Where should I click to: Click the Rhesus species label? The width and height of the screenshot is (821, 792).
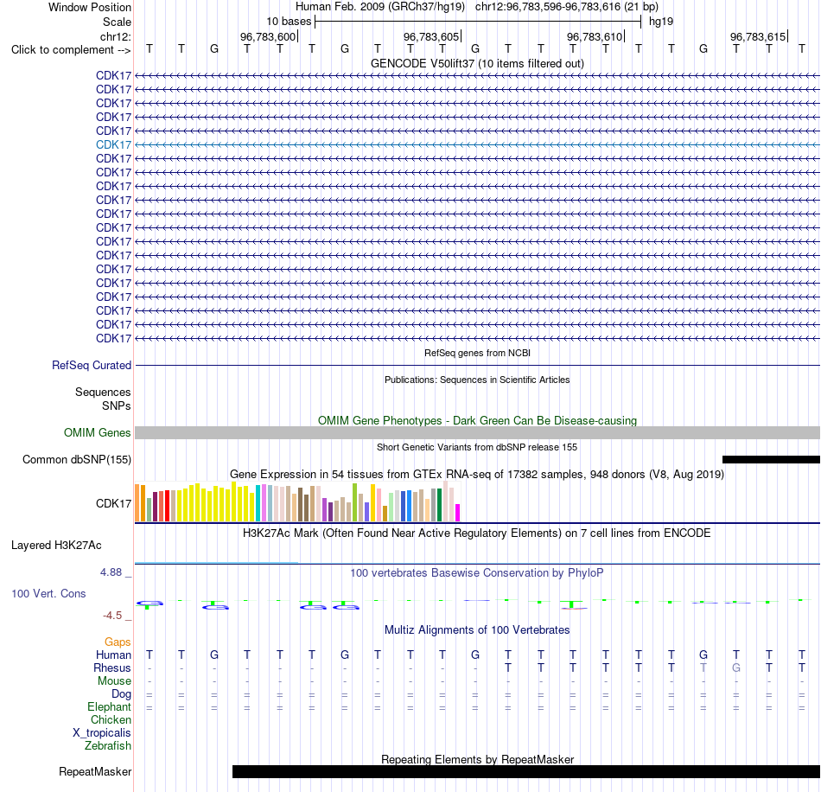pyautogui.click(x=112, y=667)
